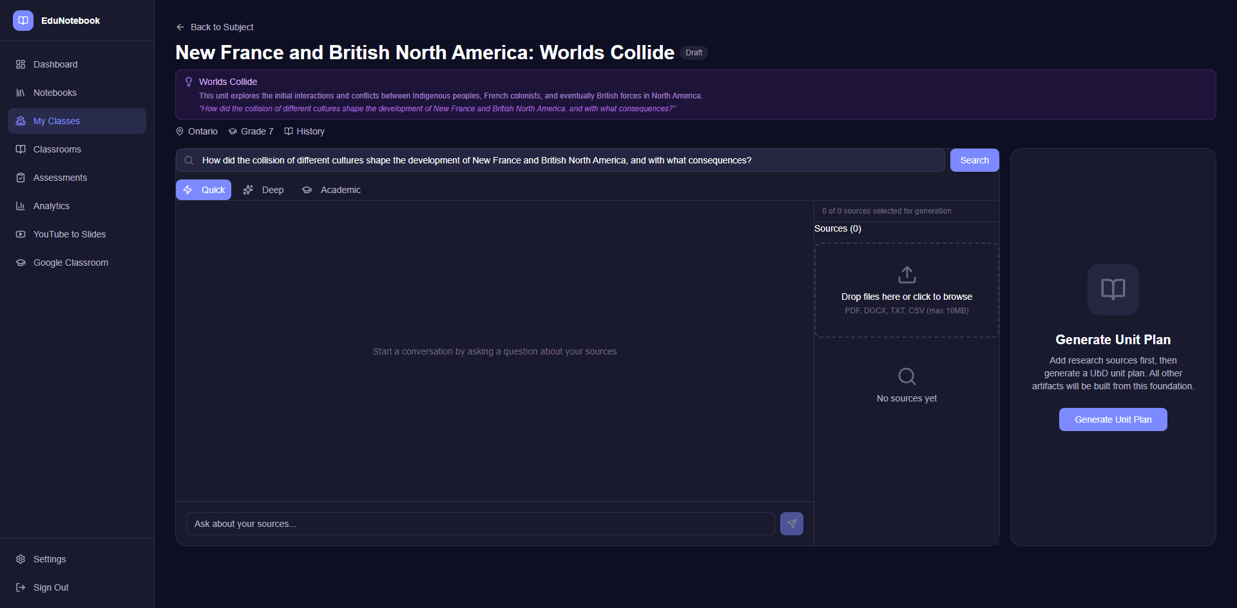
Task: Select the My Classes tab in the sidebar
Action: tap(57, 121)
